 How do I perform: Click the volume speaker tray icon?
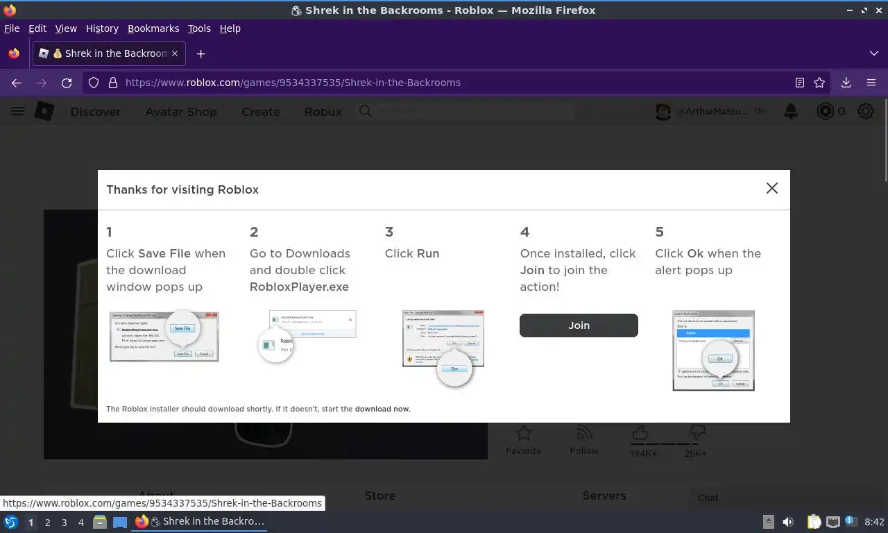(787, 522)
